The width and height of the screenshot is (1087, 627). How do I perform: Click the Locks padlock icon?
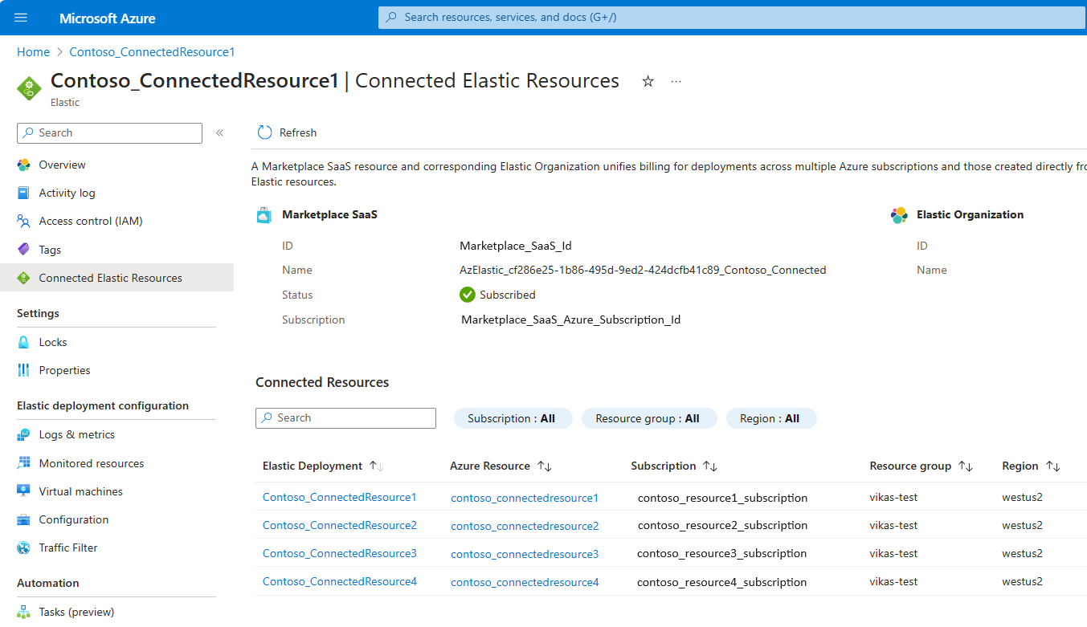coord(23,342)
